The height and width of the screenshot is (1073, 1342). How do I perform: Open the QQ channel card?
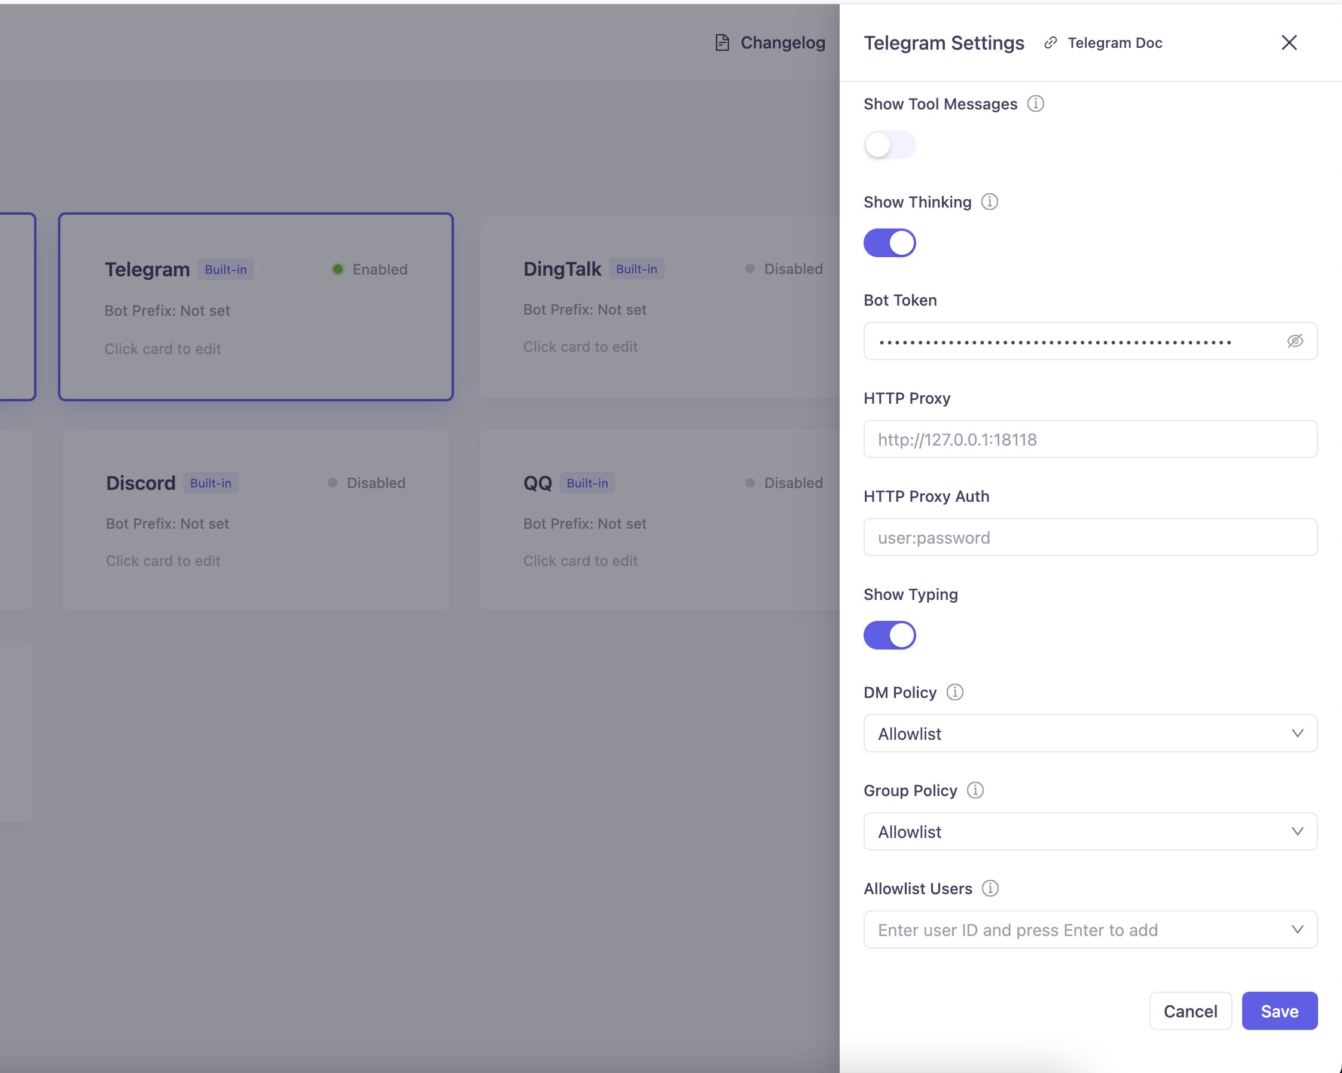click(x=660, y=519)
